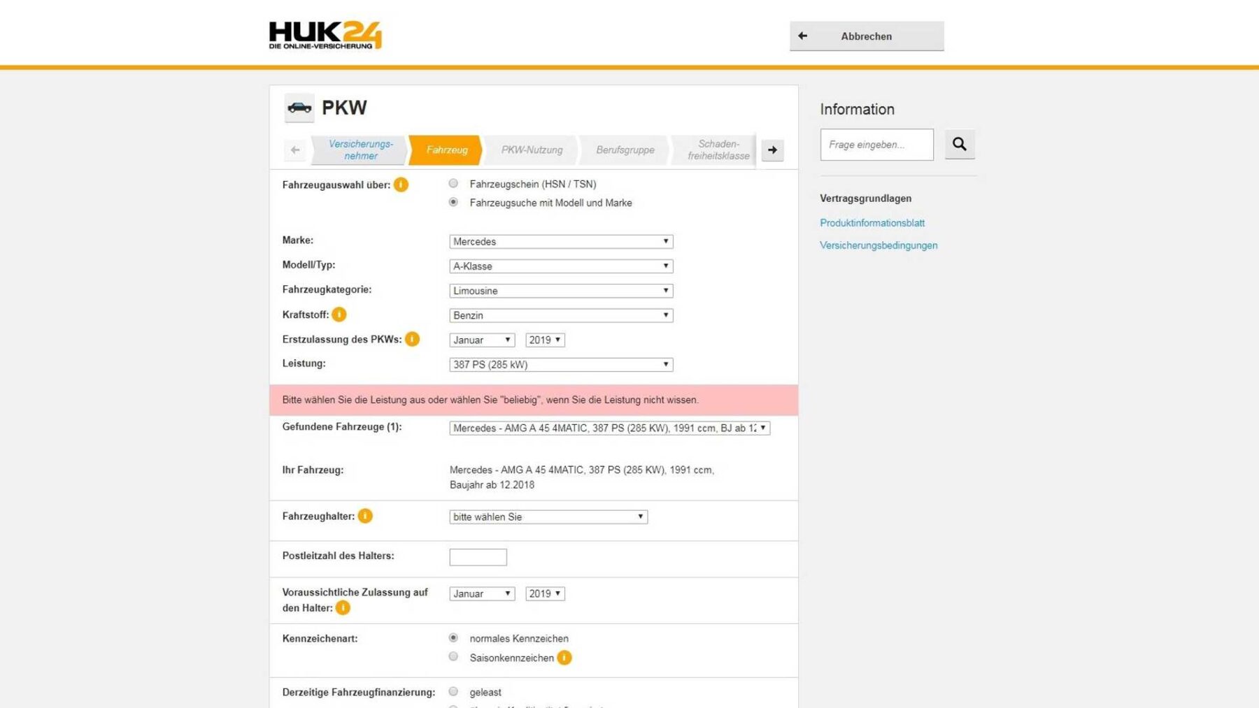
Task: Open the info icon next to Kraftstoff
Action: coord(339,315)
